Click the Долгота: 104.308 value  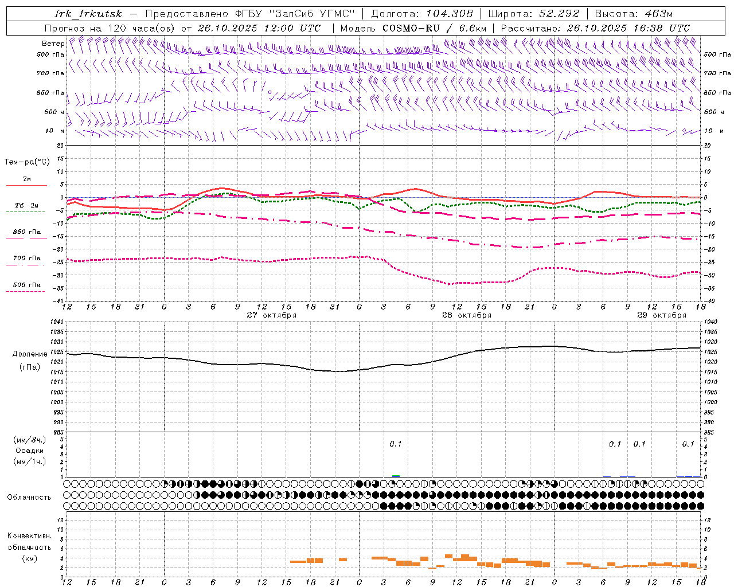[x=422, y=14]
